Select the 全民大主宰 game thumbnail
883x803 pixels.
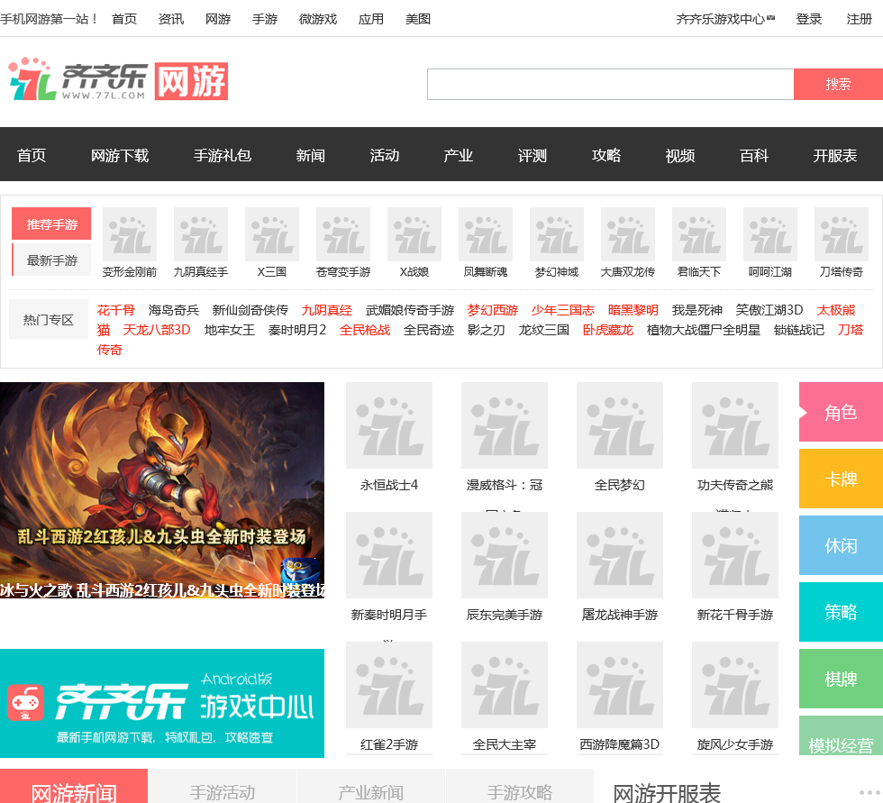(x=505, y=685)
